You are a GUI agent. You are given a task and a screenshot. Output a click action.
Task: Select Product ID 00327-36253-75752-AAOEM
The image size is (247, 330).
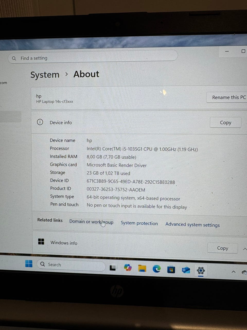coord(116,190)
